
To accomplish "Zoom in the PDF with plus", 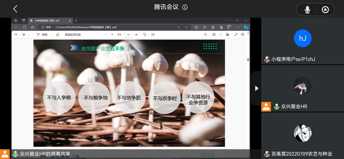I will click(x=112, y=34).
